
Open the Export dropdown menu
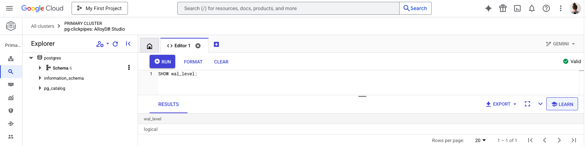(x=501, y=104)
